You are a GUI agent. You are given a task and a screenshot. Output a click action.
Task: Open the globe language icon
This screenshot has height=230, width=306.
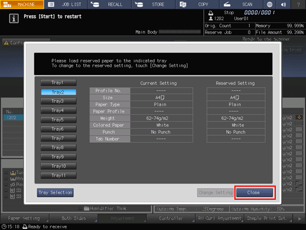269,4
